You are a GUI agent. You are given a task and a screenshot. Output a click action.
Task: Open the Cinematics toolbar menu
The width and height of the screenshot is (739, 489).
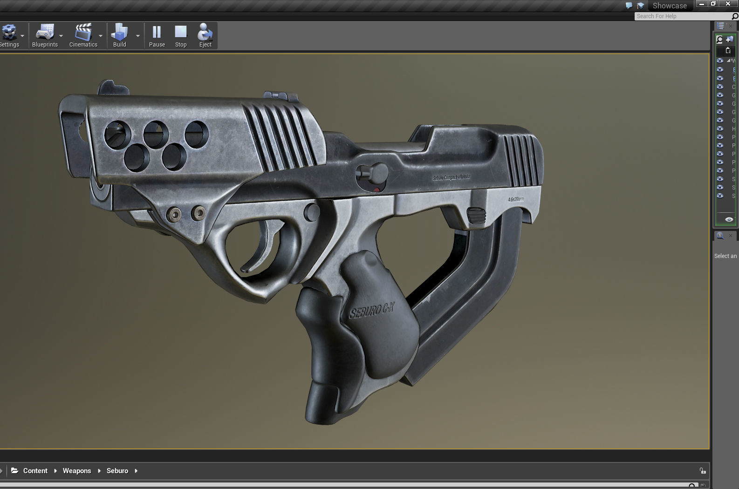(x=83, y=35)
